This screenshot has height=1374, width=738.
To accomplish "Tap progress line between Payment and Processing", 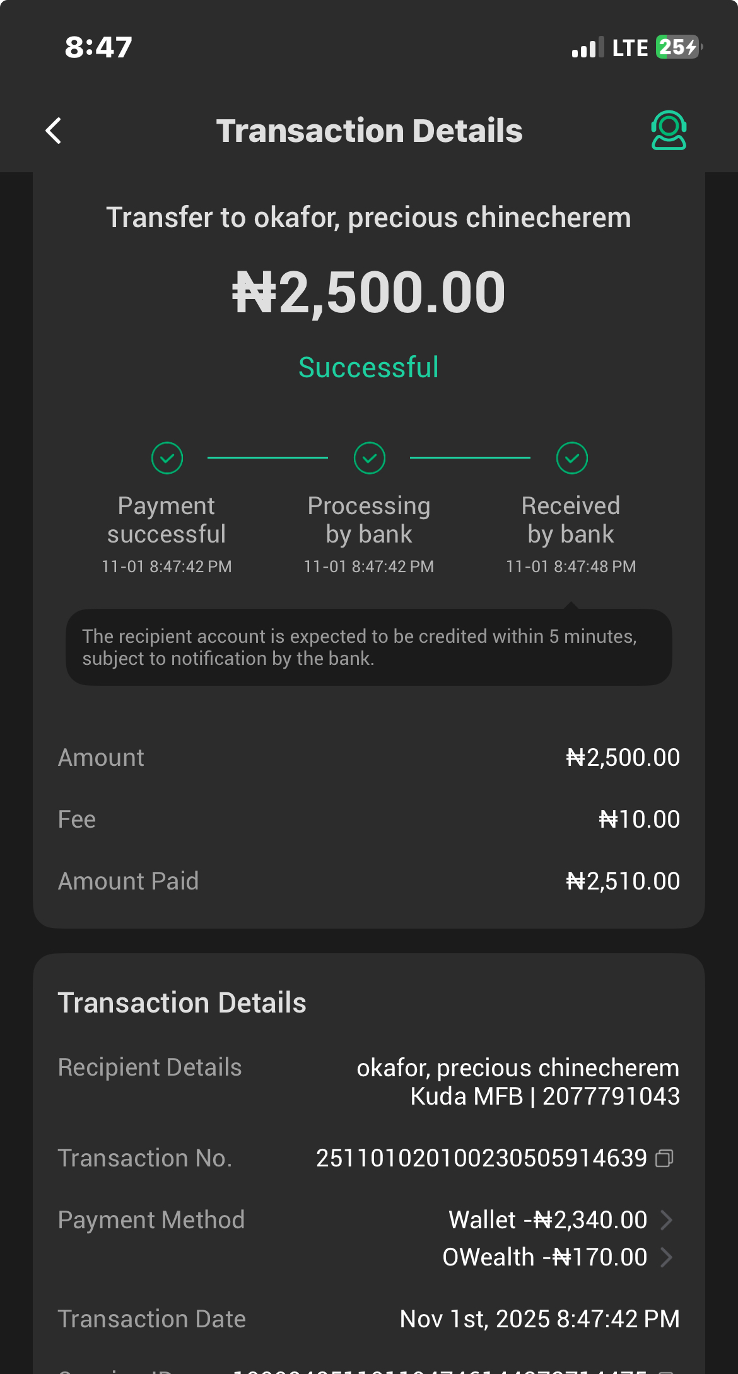I will tap(267, 457).
